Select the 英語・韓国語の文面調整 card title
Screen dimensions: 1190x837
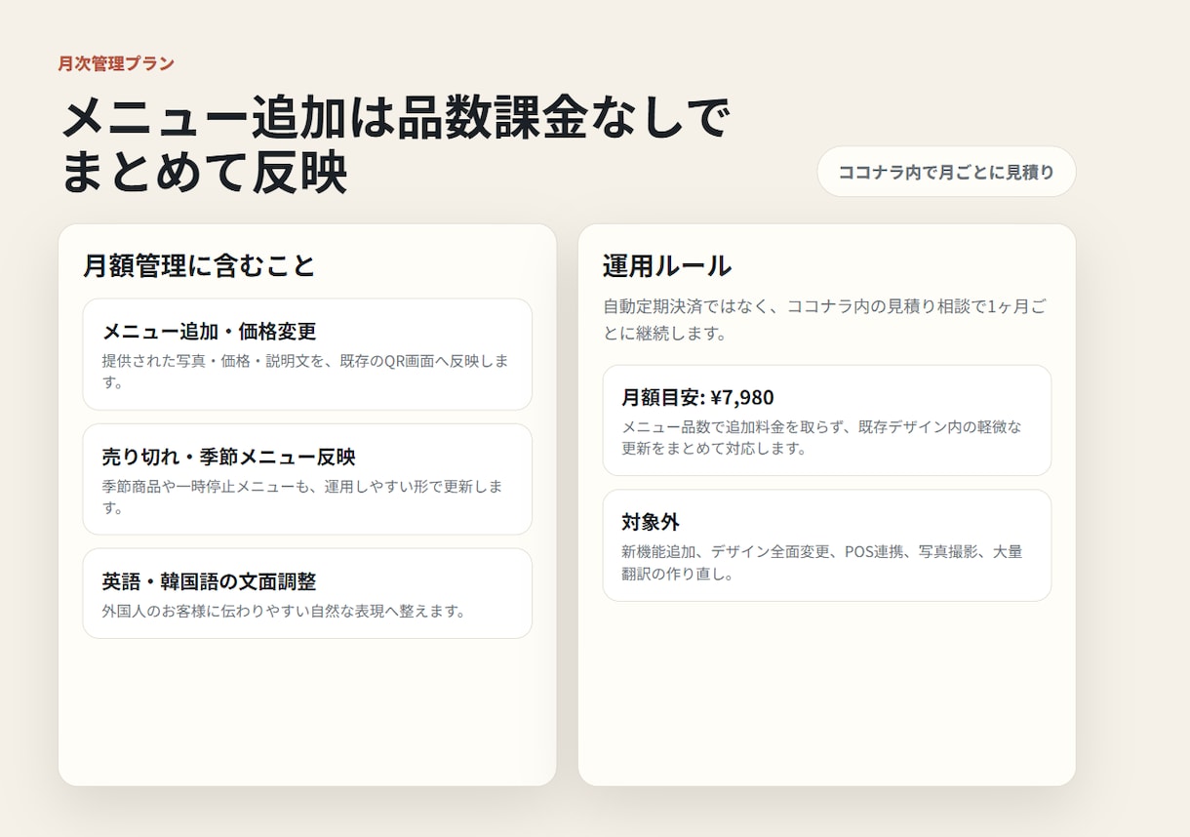[x=209, y=581]
